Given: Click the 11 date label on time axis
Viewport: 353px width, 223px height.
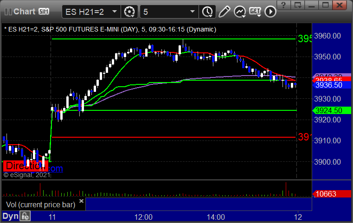Looking at the screenshot, I should [x=52, y=217].
